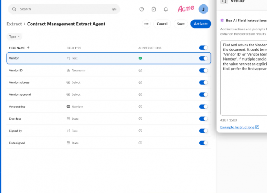The image size is (267, 193).
Task: Expand the Type filter dropdown
Action: (x=15, y=37)
